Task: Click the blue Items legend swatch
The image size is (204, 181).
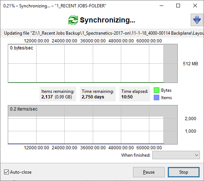Action: tap(156, 98)
